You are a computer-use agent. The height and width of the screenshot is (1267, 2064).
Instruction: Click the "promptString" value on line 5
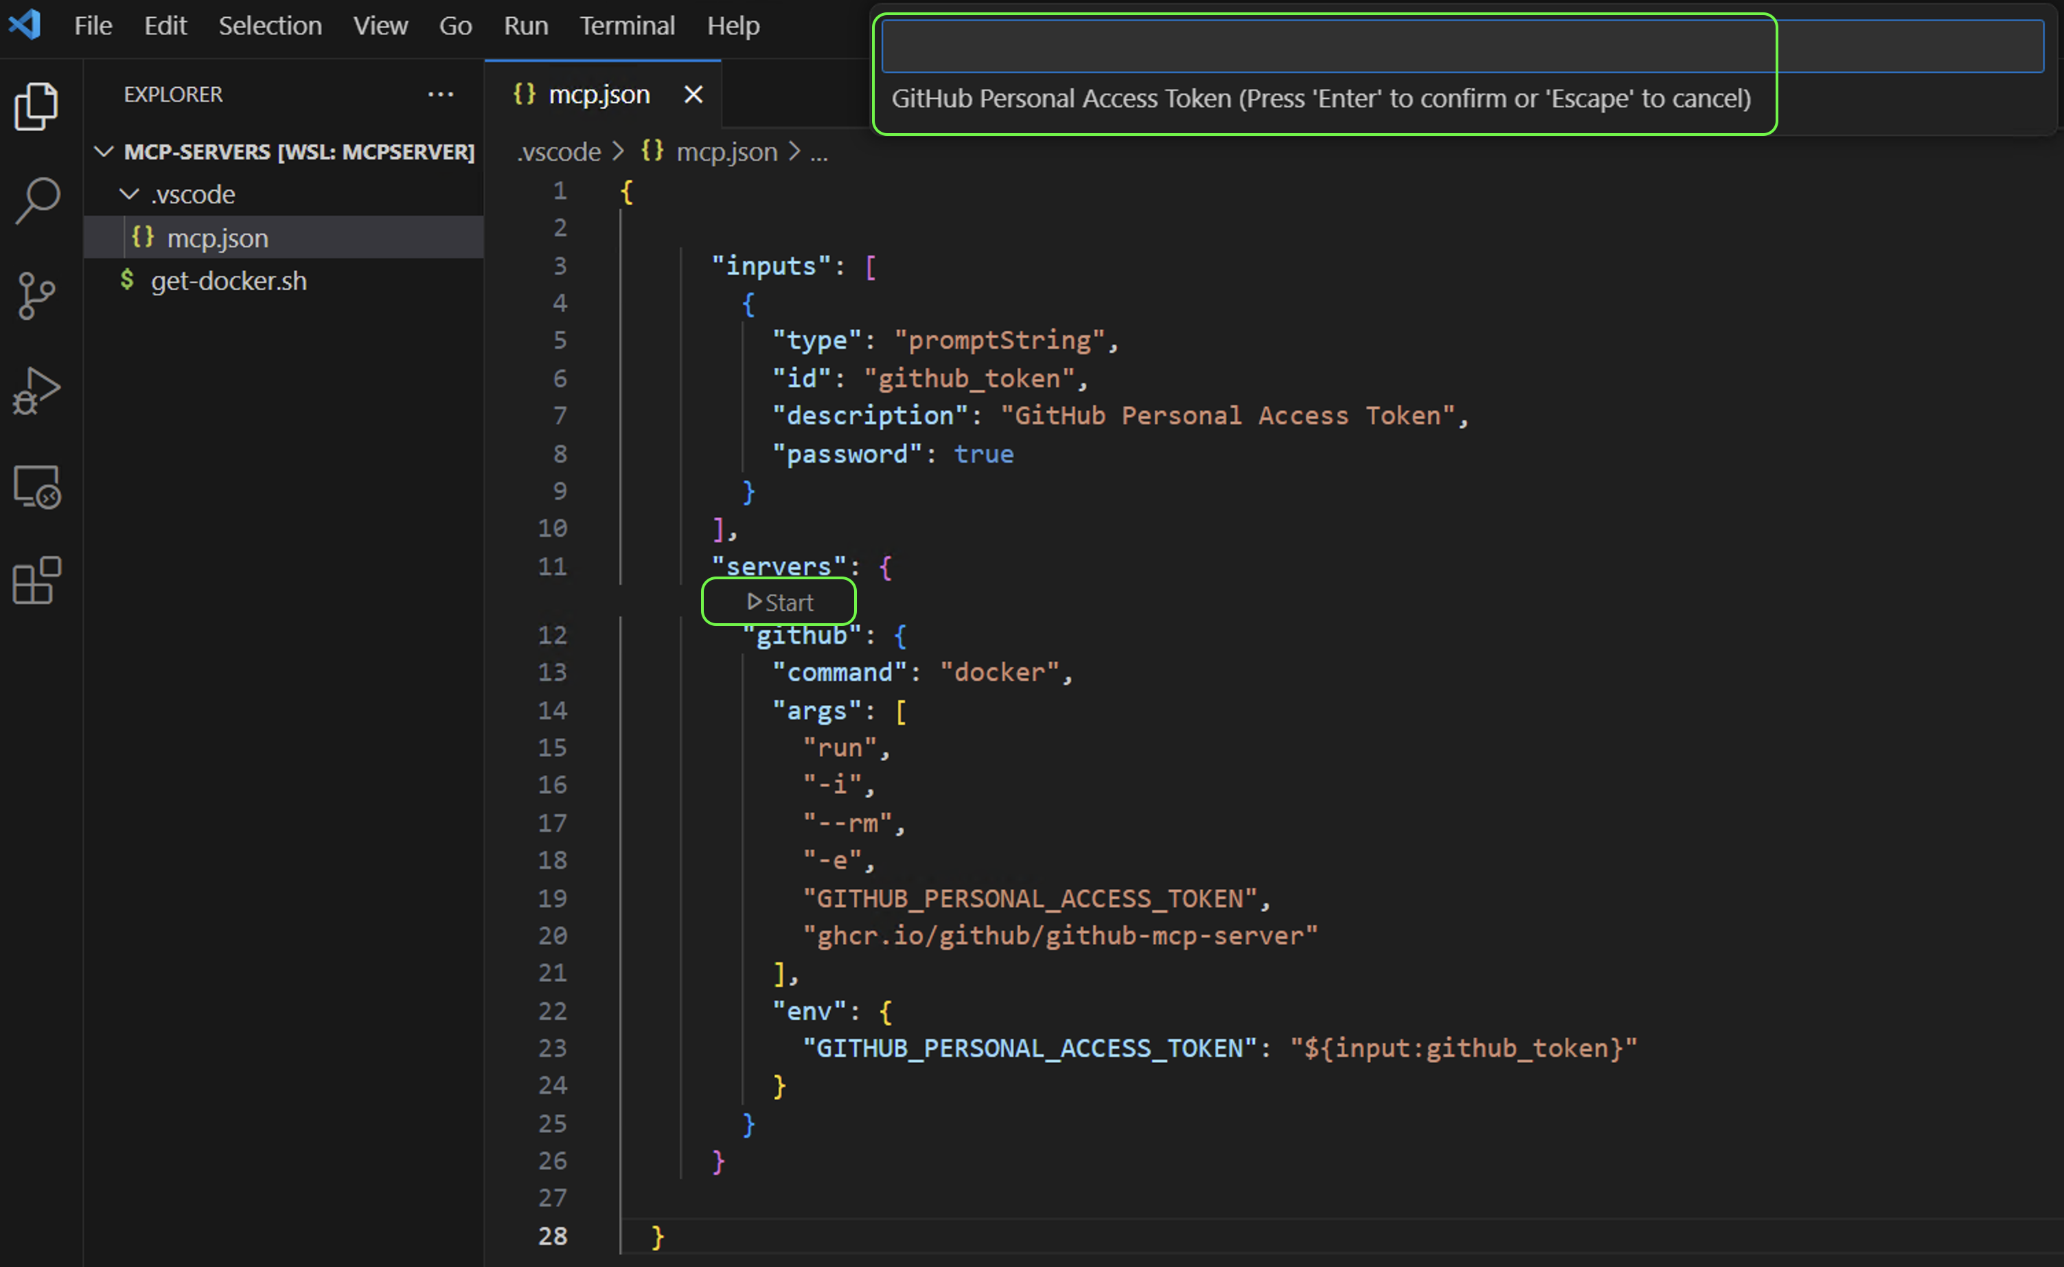pyautogui.click(x=999, y=340)
